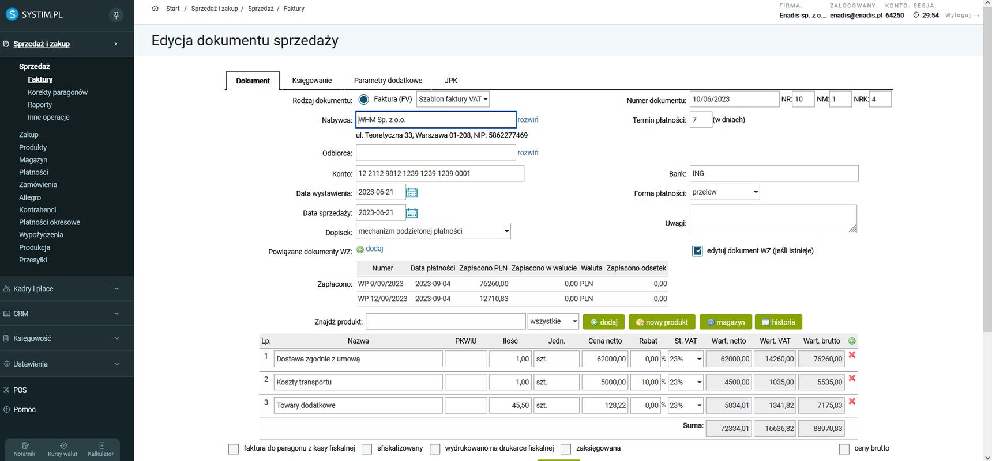Open Kontrahenci in sidebar
992x461 pixels.
37,210
